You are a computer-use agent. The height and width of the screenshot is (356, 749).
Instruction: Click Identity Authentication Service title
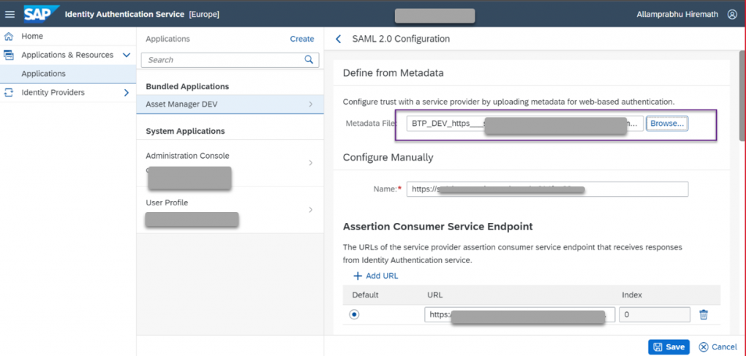tap(124, 15)
